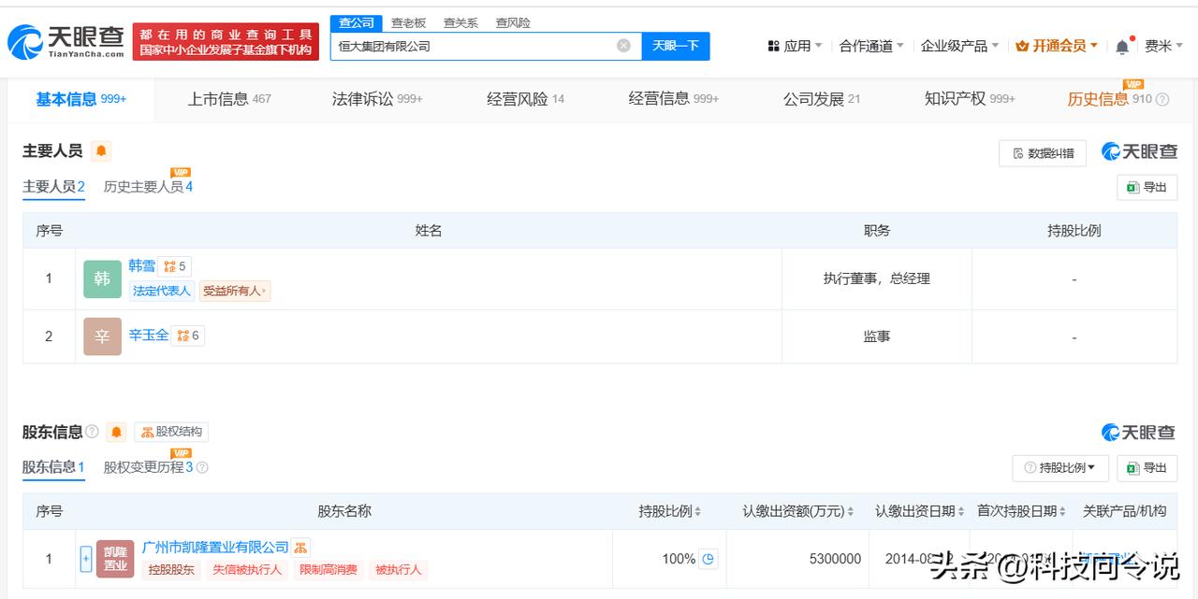The height and width of the screenshot is (599, 1198).
Task: Click the 被执行人 tag
Action: (398, 569)
